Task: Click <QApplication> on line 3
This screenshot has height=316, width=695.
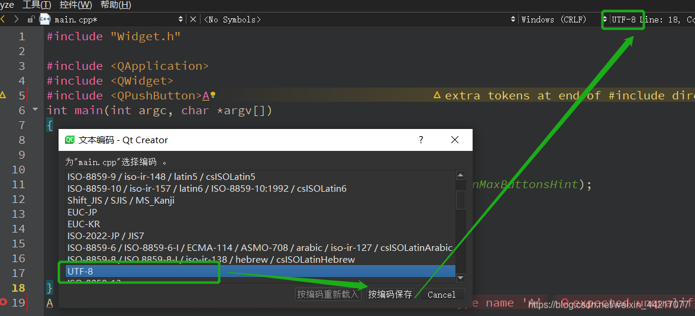Action: (x=160, y=66)
